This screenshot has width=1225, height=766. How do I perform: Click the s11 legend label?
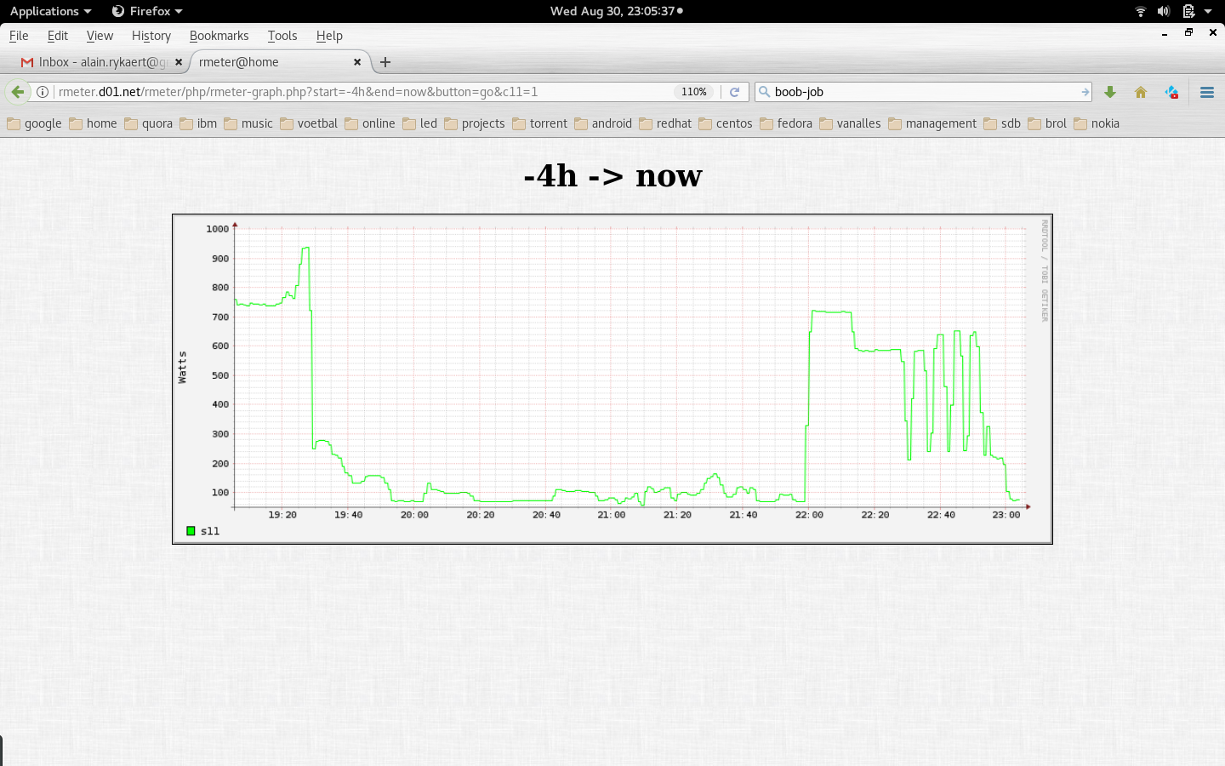click(210, 531)
